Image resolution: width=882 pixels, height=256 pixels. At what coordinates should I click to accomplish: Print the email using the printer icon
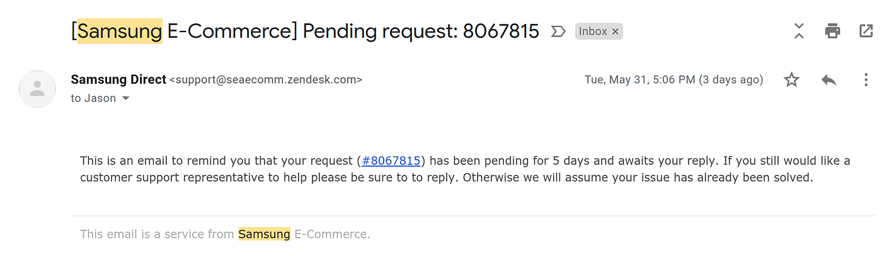[833, 31]
